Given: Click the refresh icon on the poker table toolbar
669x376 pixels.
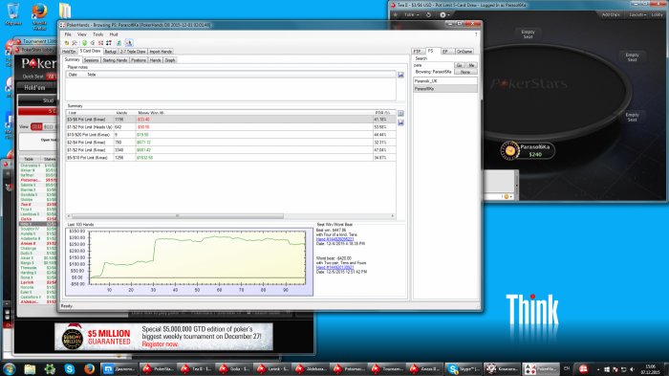Looking at the screenshot, I should coord(429,14).
